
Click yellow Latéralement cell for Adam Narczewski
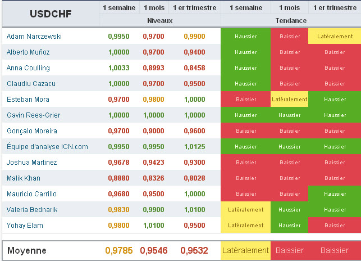(x=335, y=36)
